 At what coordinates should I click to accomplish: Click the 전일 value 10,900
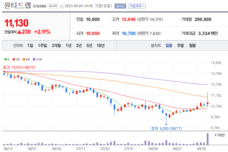point(93,19)
